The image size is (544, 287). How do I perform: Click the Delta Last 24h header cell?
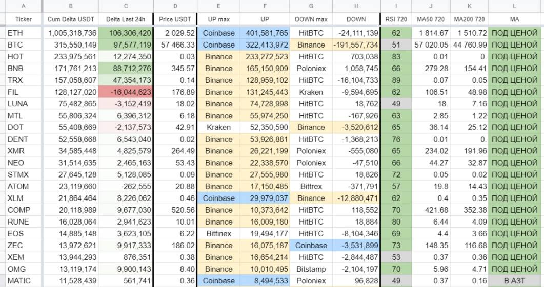pos(126,19)
